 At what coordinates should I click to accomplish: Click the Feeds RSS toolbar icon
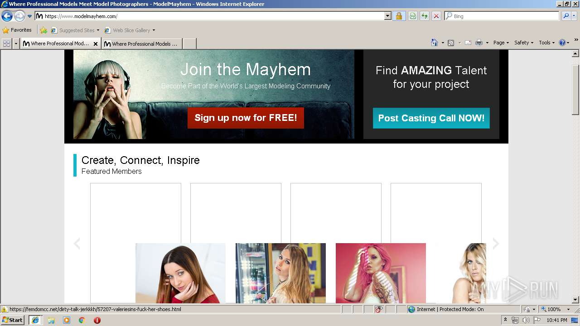click(451, 43)
